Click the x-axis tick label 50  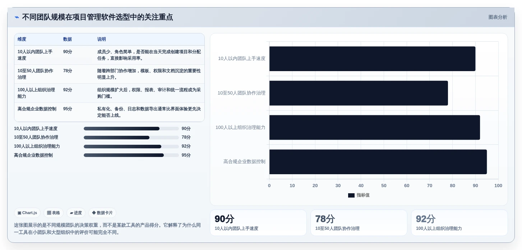coord(384,186)
